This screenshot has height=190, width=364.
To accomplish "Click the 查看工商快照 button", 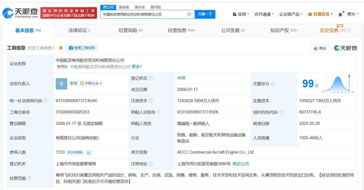I will point(82,48).
